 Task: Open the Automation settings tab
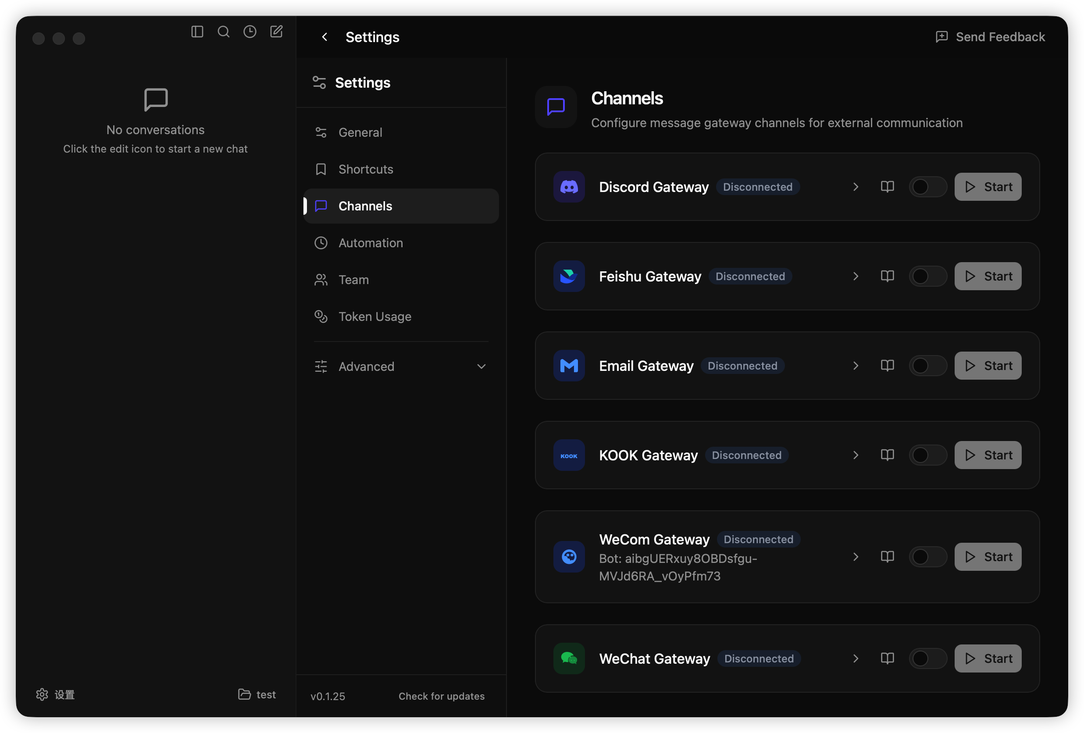(371, 243)
